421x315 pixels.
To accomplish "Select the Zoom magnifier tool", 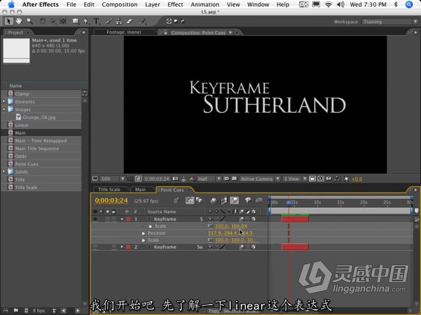I will pyautogui.click(x=30, y=21).
